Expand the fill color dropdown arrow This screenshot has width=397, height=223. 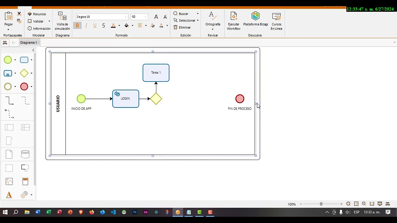[x=132, y=26]
